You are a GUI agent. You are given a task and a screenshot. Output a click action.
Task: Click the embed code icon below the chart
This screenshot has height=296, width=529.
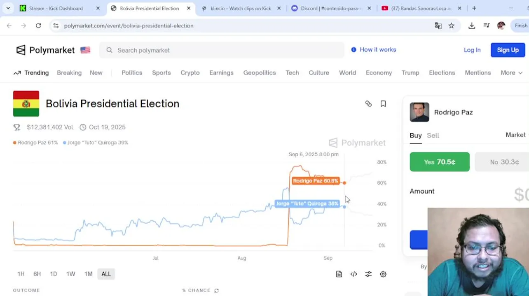pos(353,274)
